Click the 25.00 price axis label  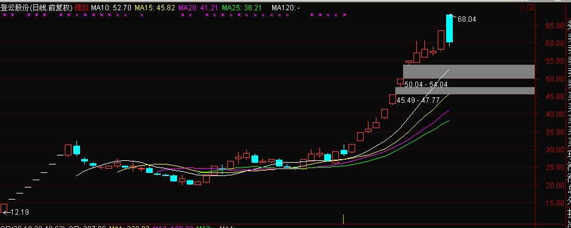tap(555, 168)
